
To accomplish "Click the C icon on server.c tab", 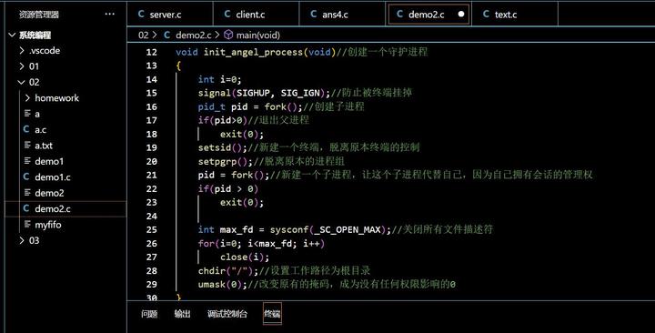I will click(141, 15).
